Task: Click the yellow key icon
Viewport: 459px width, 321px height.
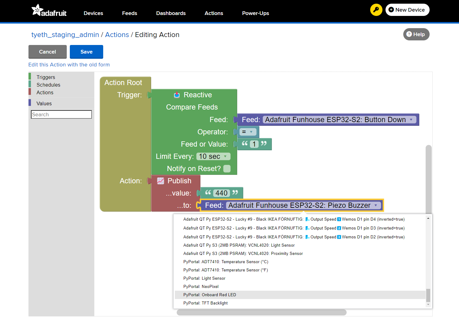Action: click(376, 10)
